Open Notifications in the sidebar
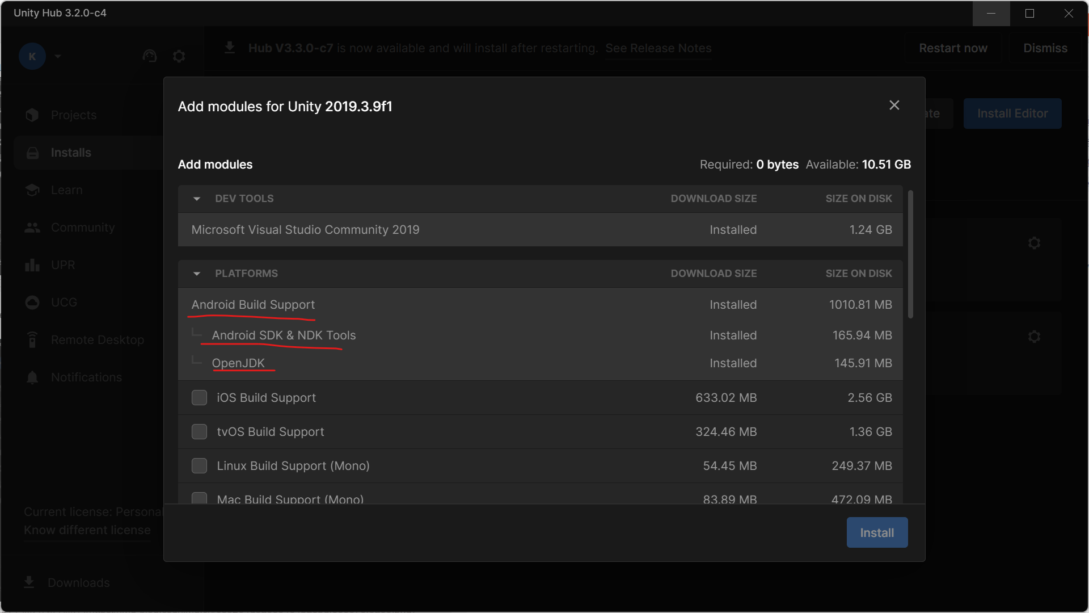This screenshot has width=1089, height=613. (x=88, y=377)
